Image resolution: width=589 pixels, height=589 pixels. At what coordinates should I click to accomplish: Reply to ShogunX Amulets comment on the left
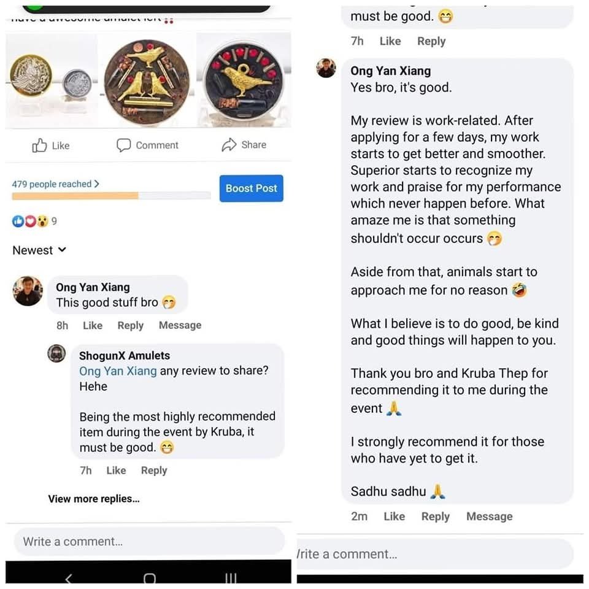click(154, 471)
